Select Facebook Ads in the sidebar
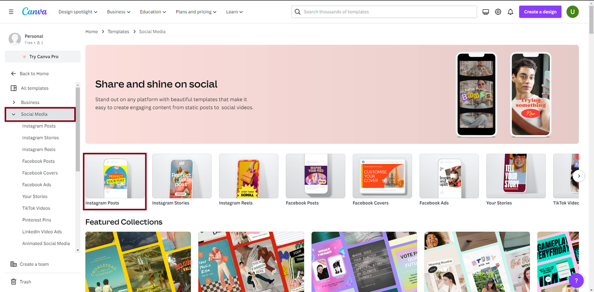The width and height of the screenshot is (594, 292). point(37,185)
